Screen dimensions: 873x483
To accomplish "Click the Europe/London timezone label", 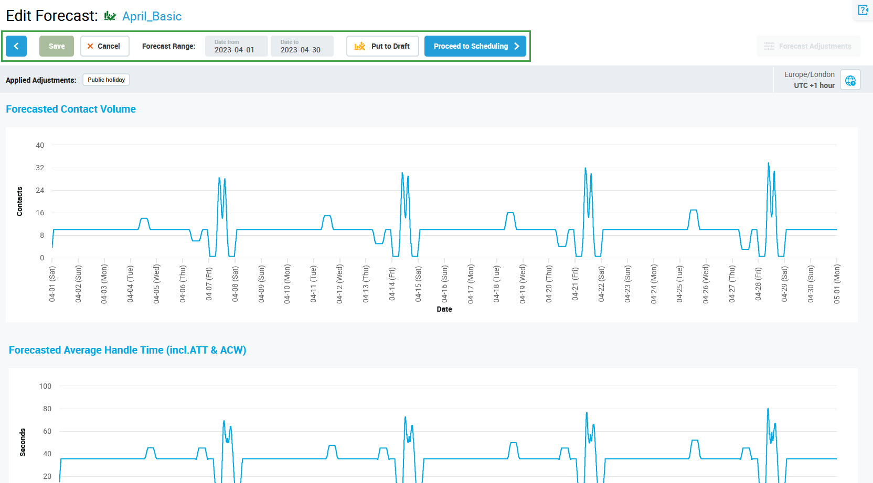I will (809, 74).
